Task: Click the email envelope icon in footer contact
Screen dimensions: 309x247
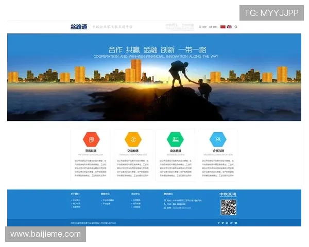Action: pos(165,208)
